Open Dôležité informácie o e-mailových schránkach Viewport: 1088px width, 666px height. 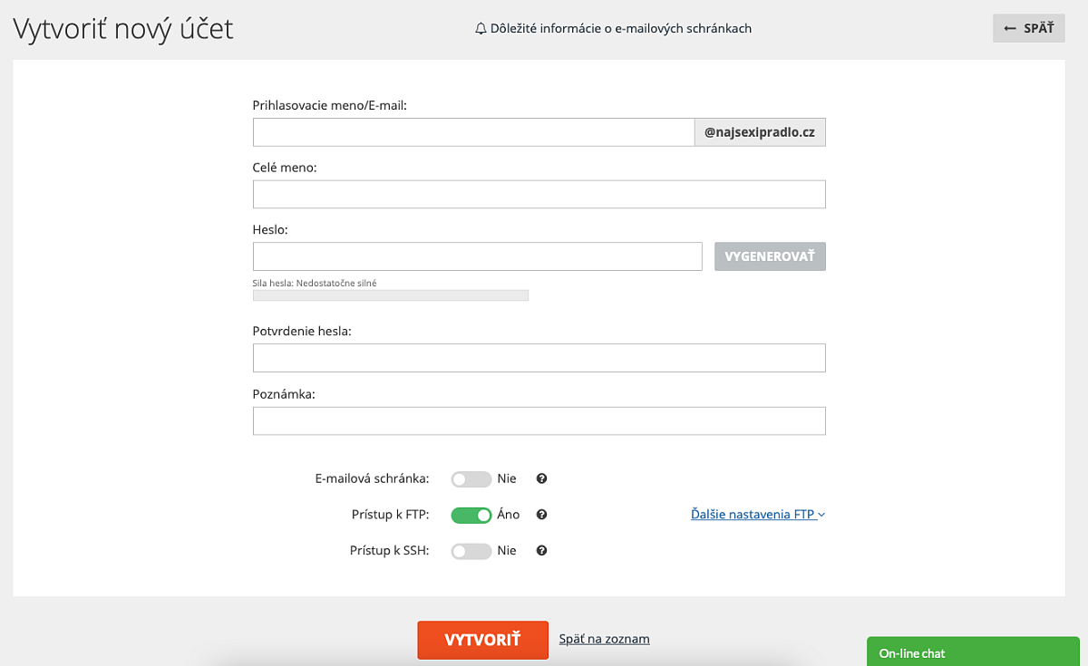(x=614, y=28)
